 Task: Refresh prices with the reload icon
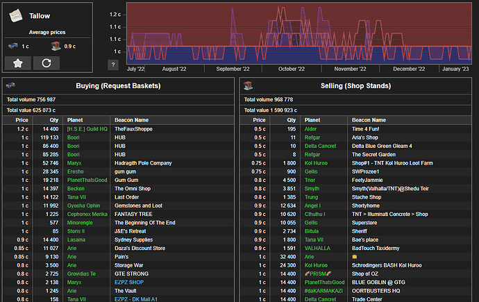(x=47, y=62)
